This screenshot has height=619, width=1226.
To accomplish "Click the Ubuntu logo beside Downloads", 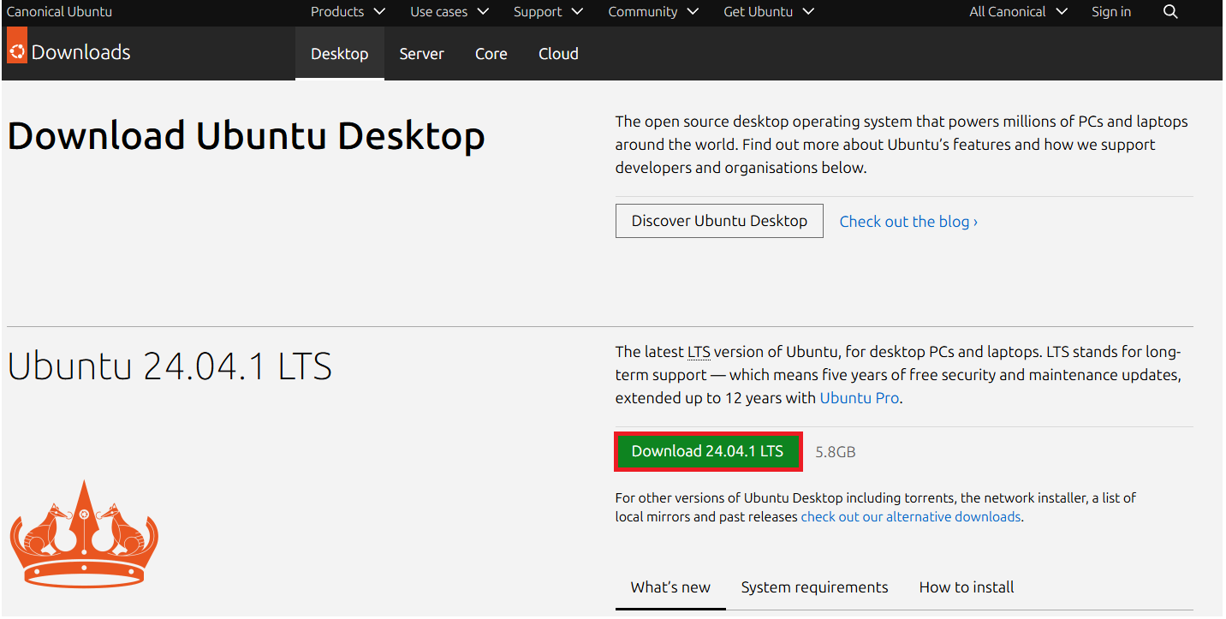I will tap(17, 45).
